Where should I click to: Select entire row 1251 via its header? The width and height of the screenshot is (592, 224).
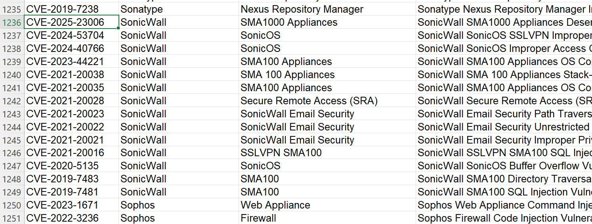(11, 218)
